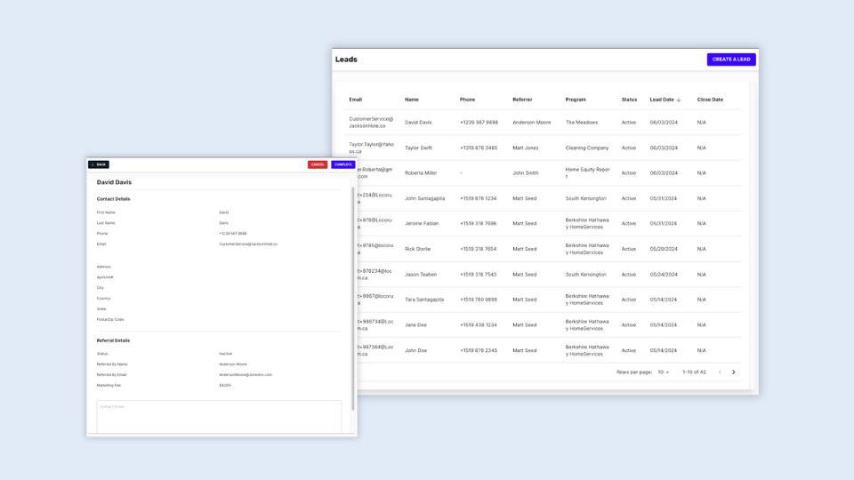Sort by the Close Date column header
854x480 pixels.
click(710, 100)
